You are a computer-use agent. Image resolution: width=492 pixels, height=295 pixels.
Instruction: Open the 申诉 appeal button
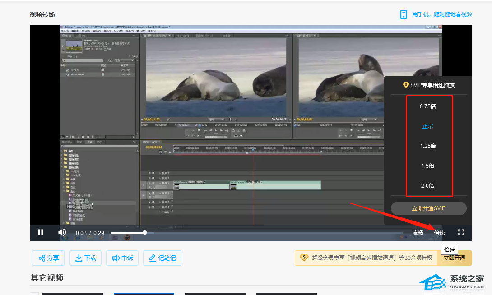coord(122,258)
